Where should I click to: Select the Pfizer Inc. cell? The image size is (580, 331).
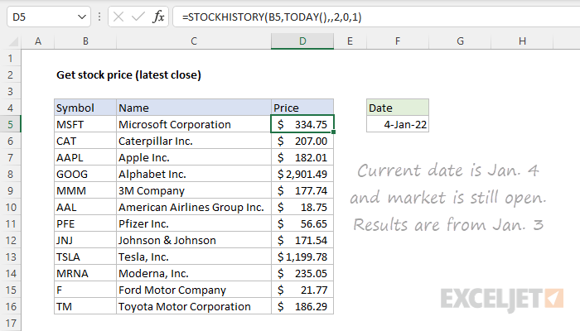point(194,223)
